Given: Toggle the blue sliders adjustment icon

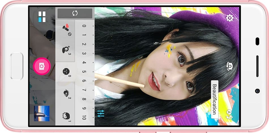Looking at the screenshot, I should (x=101, y=114).
